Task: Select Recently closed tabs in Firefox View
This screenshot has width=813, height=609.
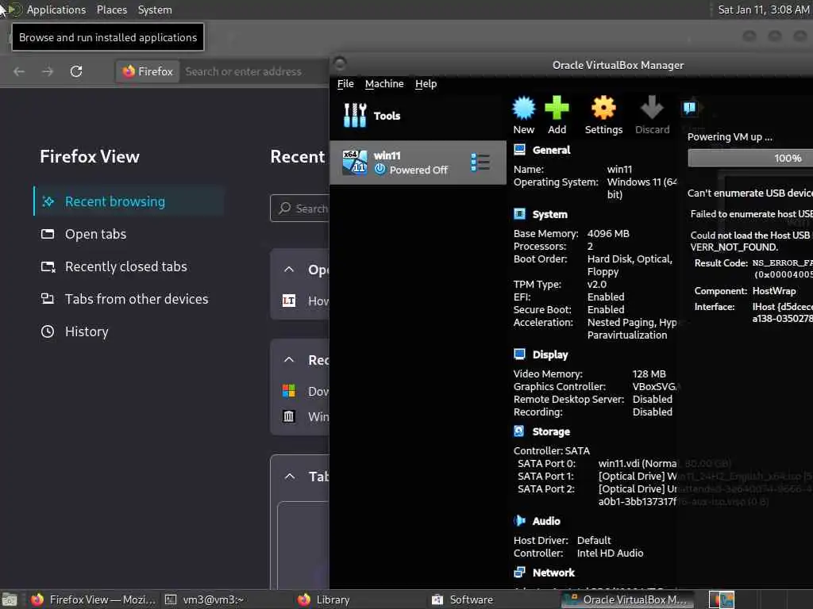Action: (x=129, y=266)
